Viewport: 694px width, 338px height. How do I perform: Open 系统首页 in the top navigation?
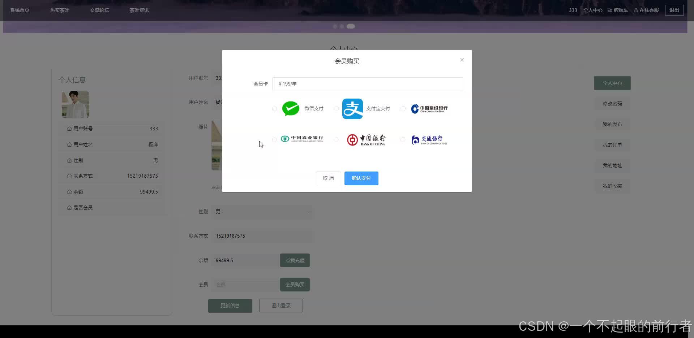[20, 10]
